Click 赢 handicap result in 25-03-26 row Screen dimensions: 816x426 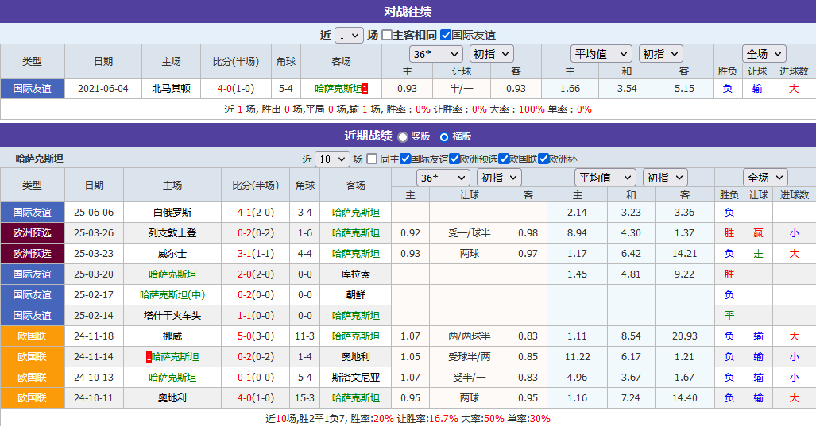click(x=758, y=233)
